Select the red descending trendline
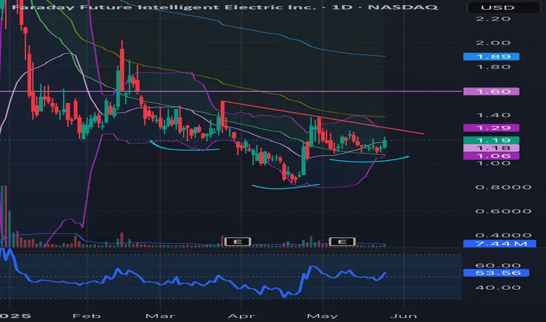 322,117
